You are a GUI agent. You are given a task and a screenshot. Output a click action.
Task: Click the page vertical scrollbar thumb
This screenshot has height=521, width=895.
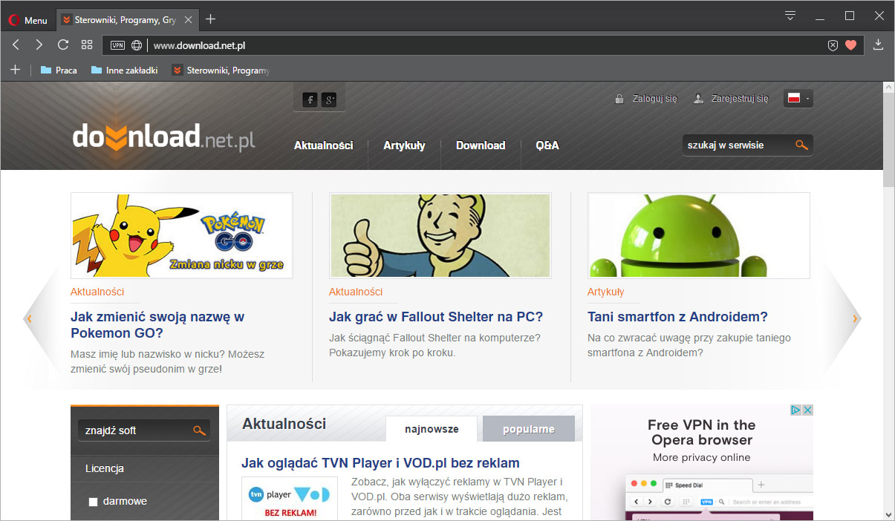coord(888,141)
